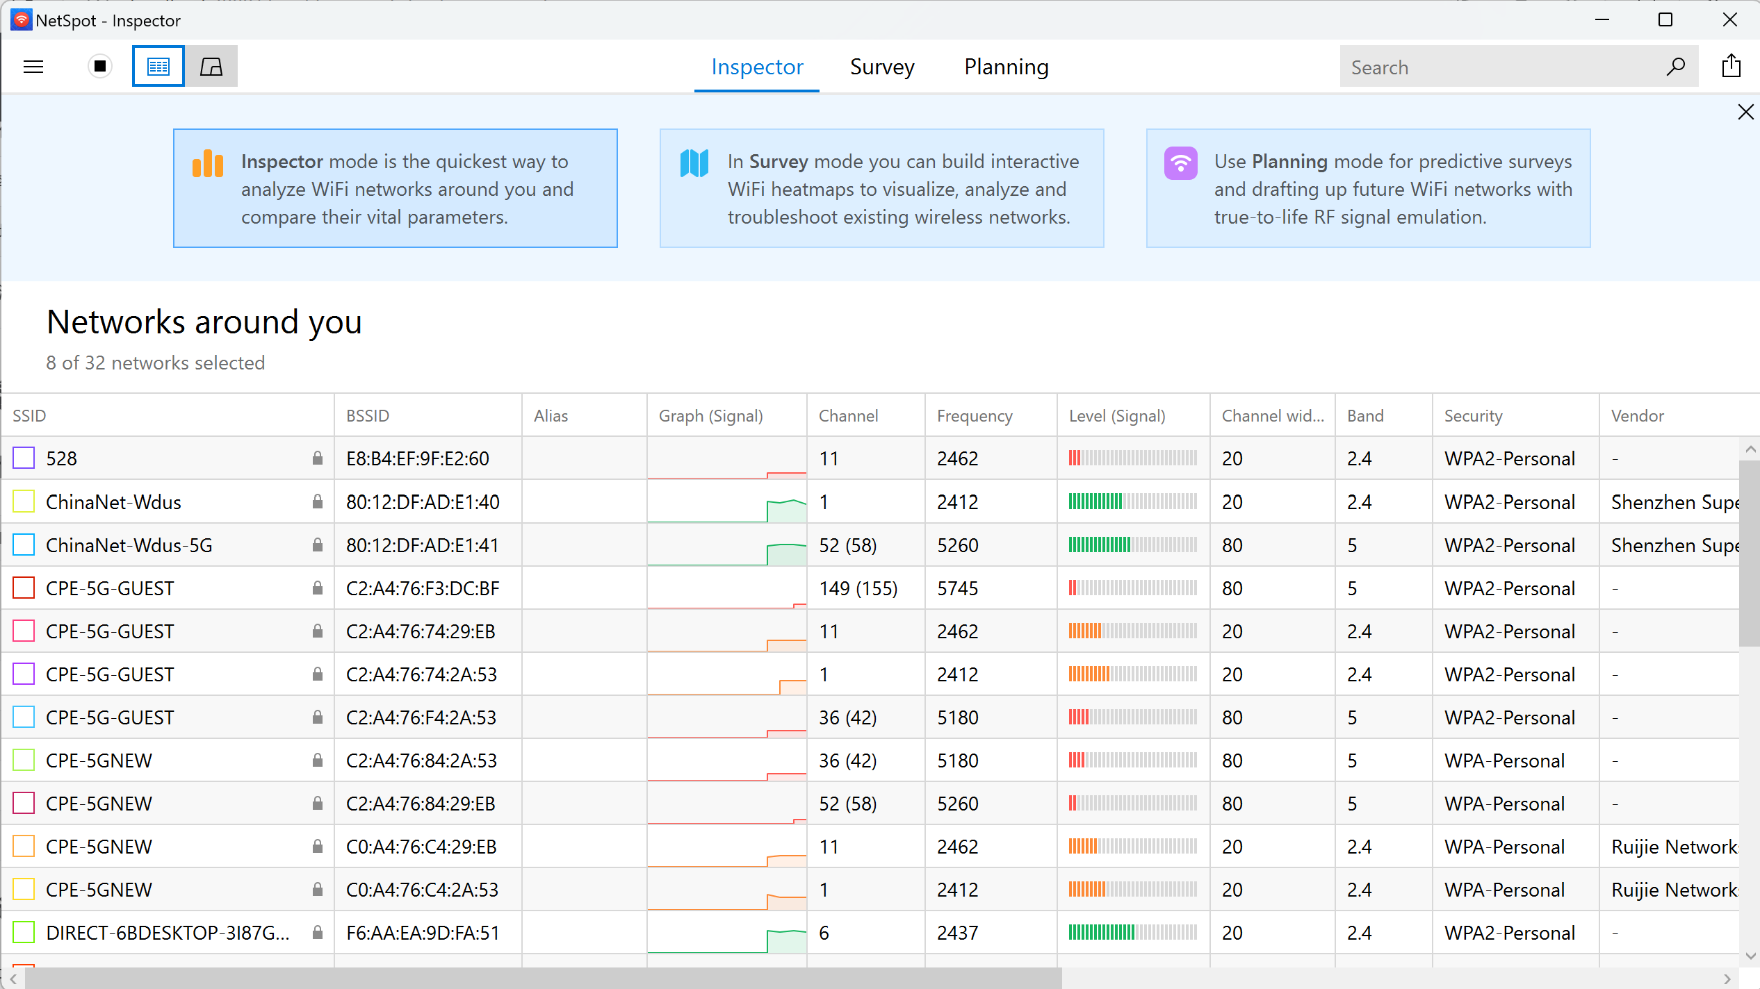
Task: Click lock icon for CPE-5GNEW C0:A4:76:C4:29:EB
Action: [318, 845]
